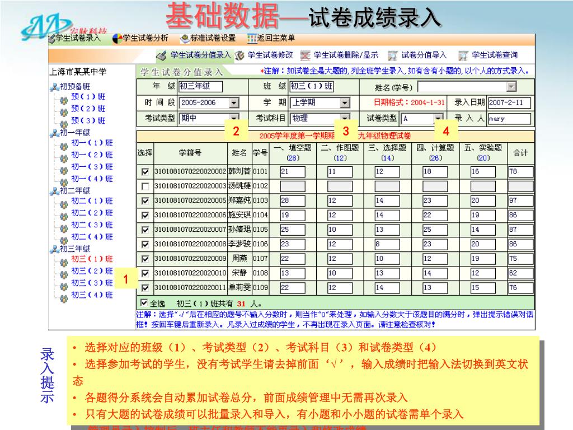Toggle the checkbox for student 0107
The image size is (573, 430).
pos(145,259)
